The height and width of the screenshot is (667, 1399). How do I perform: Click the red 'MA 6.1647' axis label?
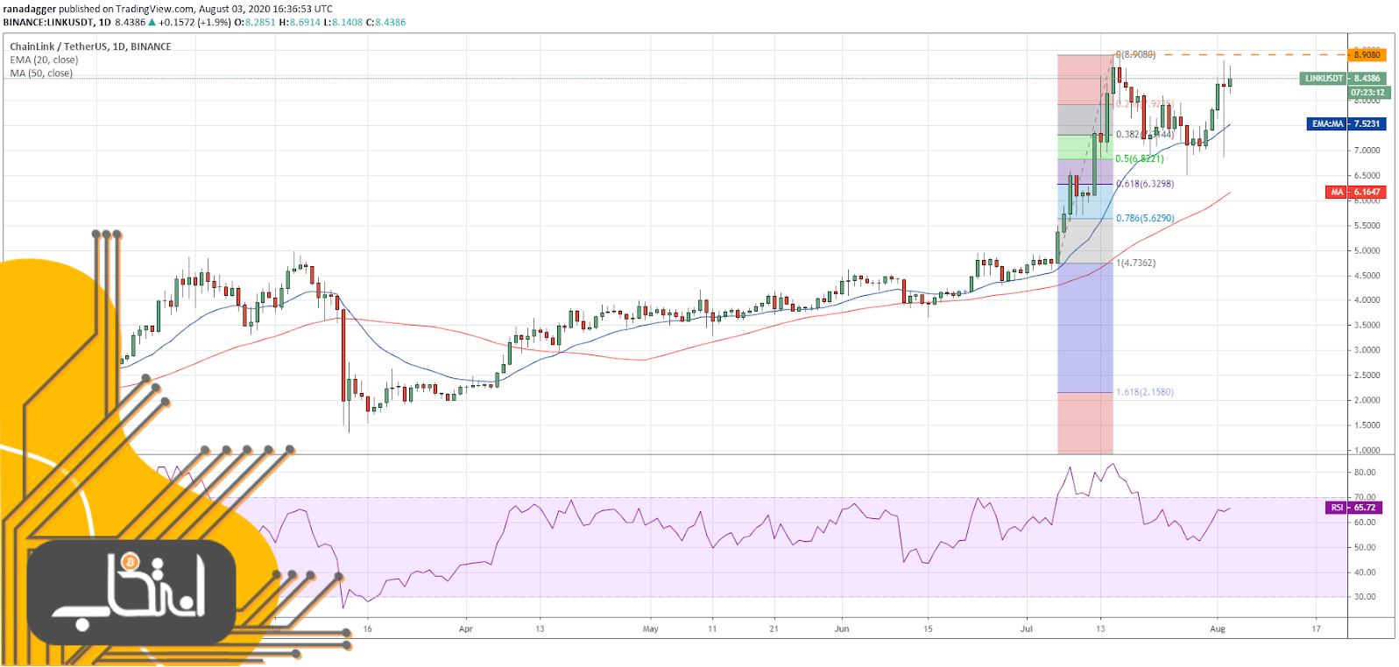1354,192
